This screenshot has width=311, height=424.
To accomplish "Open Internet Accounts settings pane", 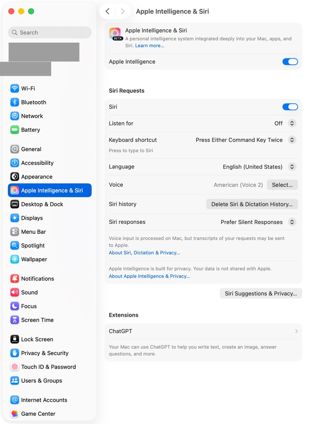I will pyautogui.click(x=50, y=400).
